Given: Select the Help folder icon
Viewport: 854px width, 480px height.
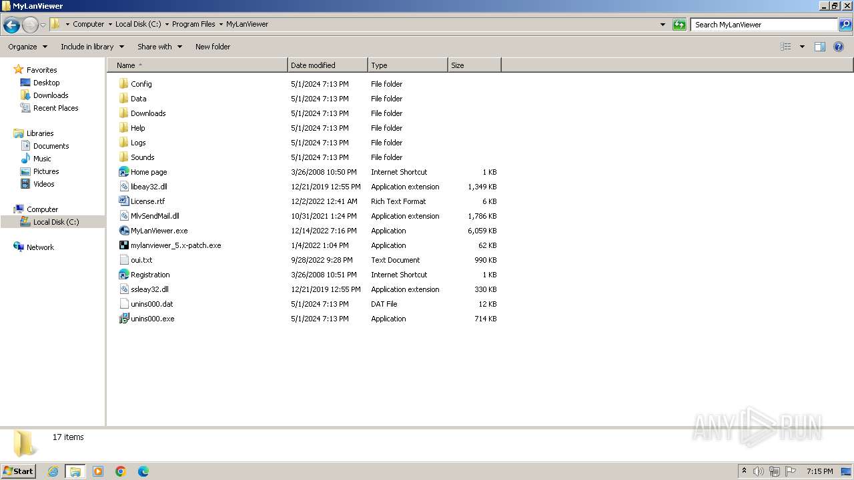Looking at the screenshot, I should coord(123,128).
